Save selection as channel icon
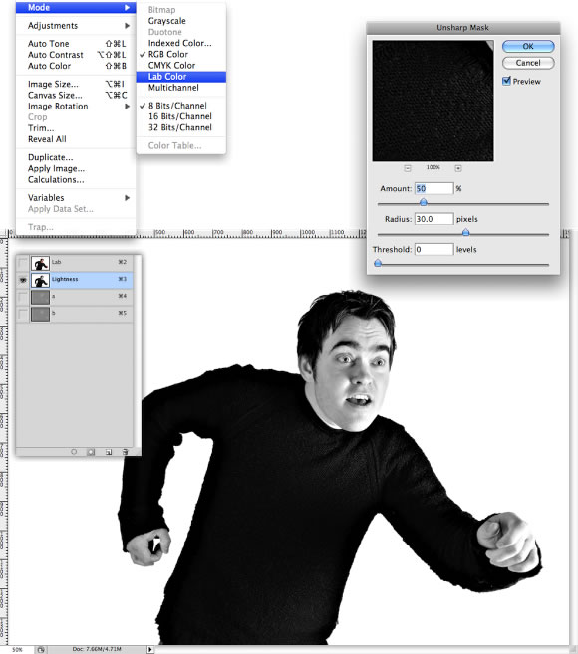578x654 pixels. pyautogui.click(x=91, y=452)
